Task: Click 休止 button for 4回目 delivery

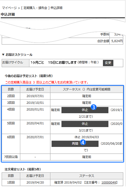Action: click(85, 110)
